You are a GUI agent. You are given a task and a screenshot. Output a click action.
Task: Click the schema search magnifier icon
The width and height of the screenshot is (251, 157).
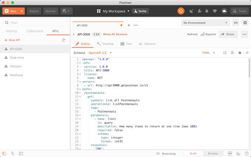(247, 53)
